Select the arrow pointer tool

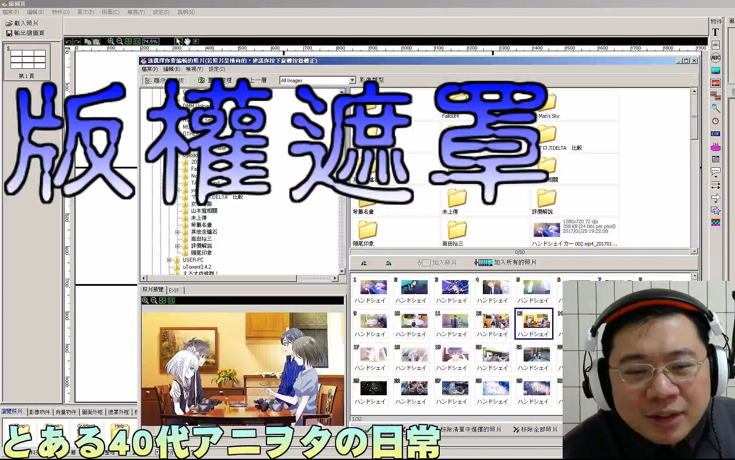click(178, 42)
